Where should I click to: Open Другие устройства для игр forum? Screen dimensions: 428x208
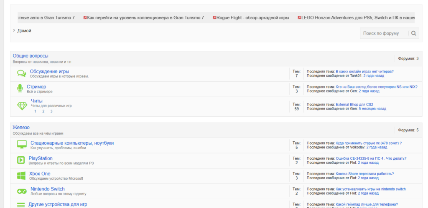click(58, 204)
